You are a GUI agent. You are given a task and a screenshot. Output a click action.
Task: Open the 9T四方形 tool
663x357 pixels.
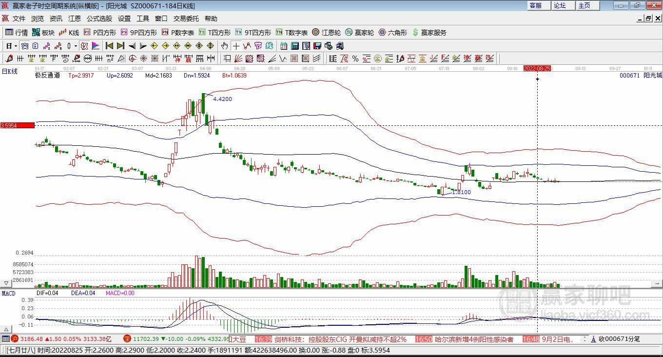pyautogui.click(x=253, y=33)
